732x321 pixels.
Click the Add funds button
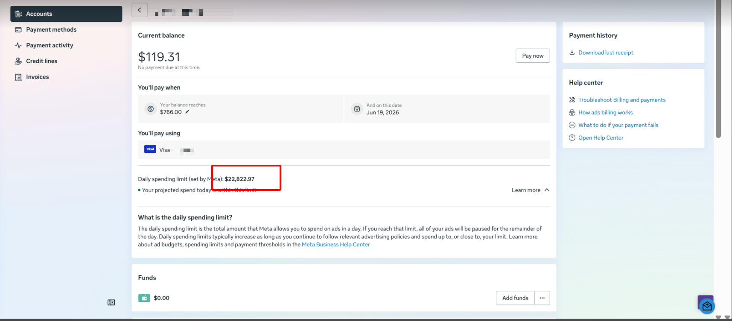(515, 298)
